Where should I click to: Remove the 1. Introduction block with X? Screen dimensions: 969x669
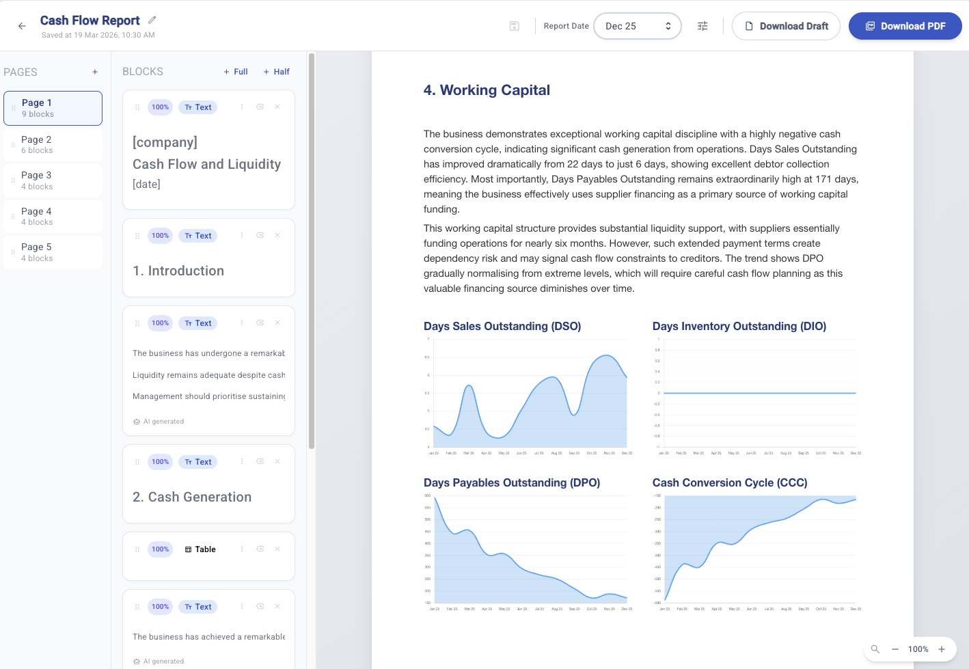[277, 235]
